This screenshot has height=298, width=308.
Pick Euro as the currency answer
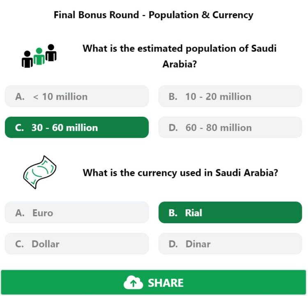point(77,213)
